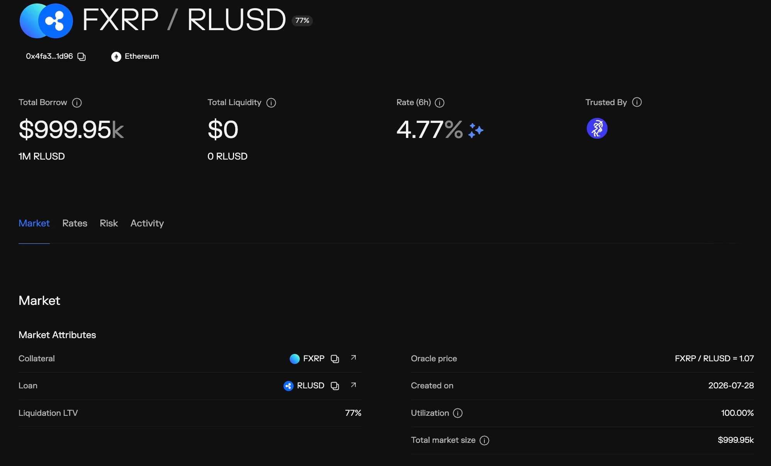Select the Ethereum network label
This screenshot has width=771, height=466.
(142, 56)
